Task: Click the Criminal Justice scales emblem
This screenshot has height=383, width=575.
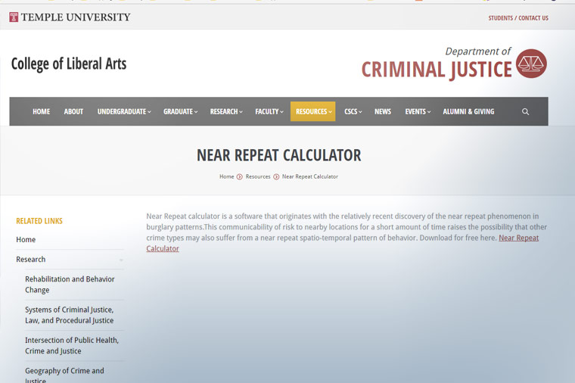Action: tap(531, 64)
